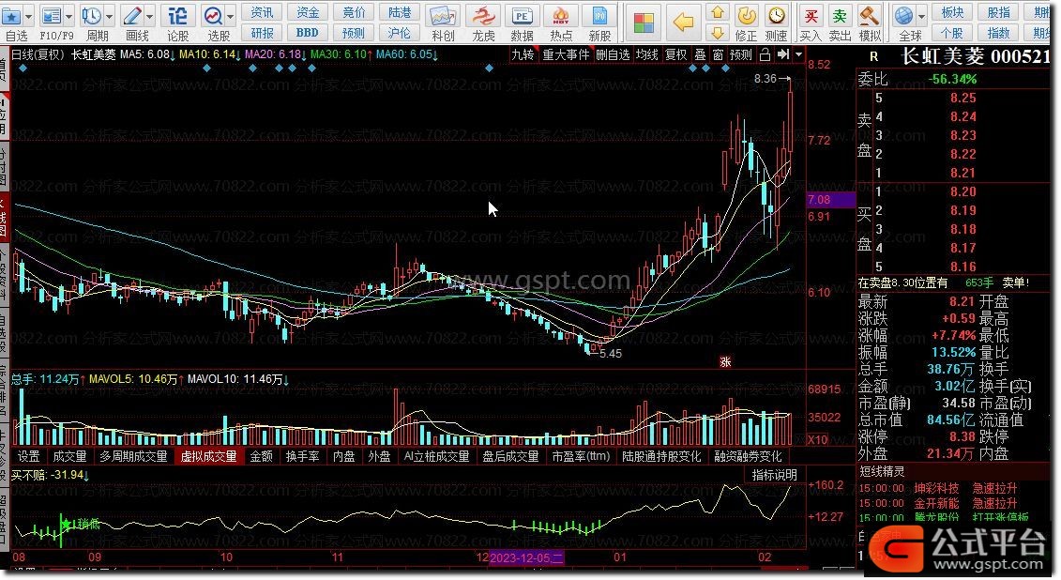The image size is (1061, 580).
Task: Open the F10/F9 company info icon
Action: click(x=51, y=15)
